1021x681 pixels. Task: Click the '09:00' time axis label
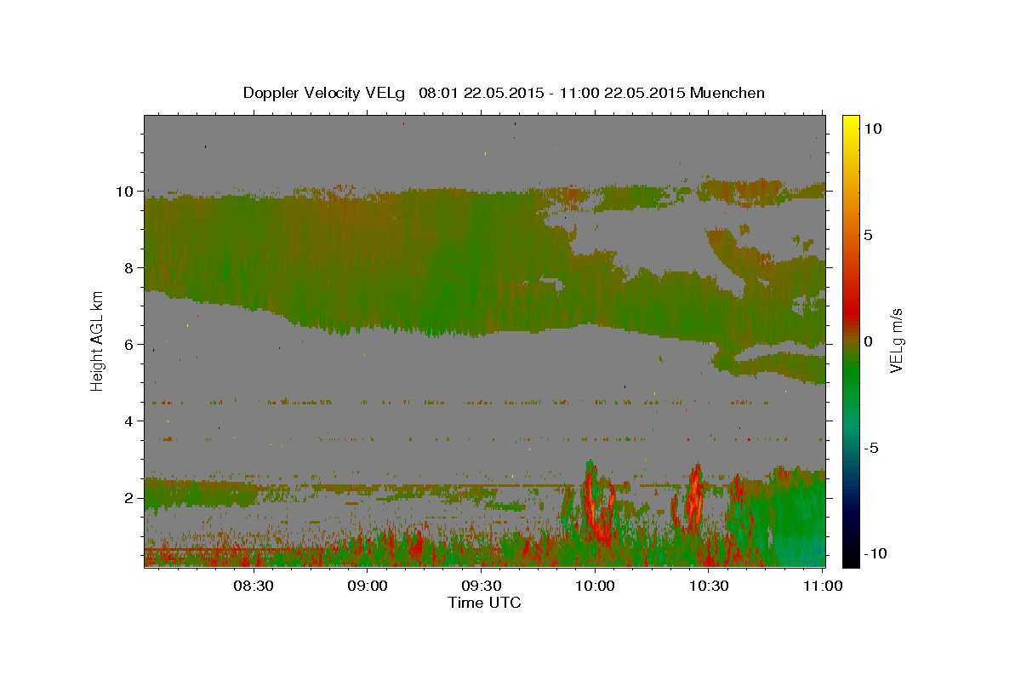(367, 586)
